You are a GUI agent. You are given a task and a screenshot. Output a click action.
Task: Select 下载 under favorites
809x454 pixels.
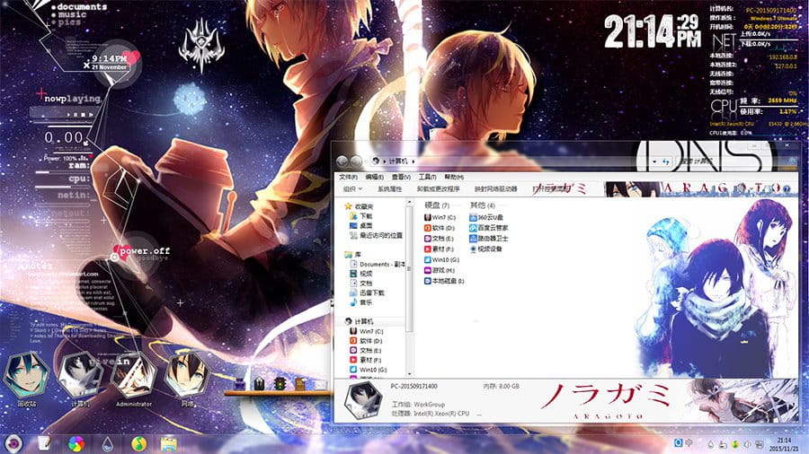pos(360,215)
